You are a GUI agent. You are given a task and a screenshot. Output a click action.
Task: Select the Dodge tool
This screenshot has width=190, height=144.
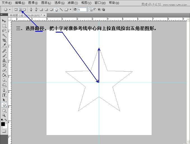pyautogui.click(x=4, y=85)
